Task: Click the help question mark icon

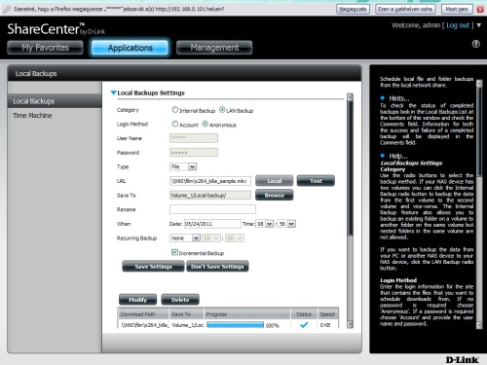Action: [476, 44]
